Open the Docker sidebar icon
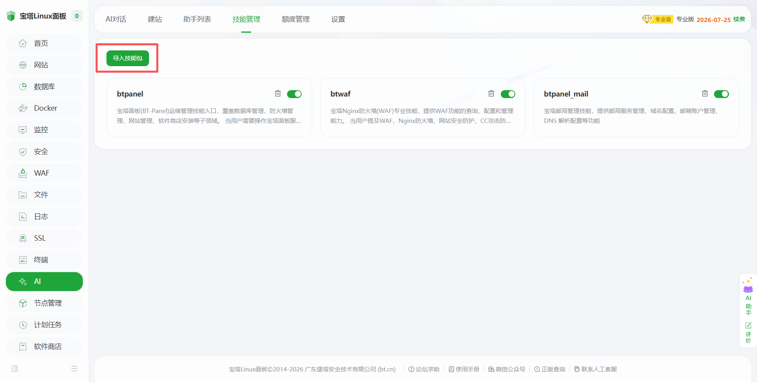This screenshot has width=757, height=382. 23,108
